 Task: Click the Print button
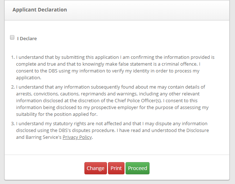pos(116,168)
